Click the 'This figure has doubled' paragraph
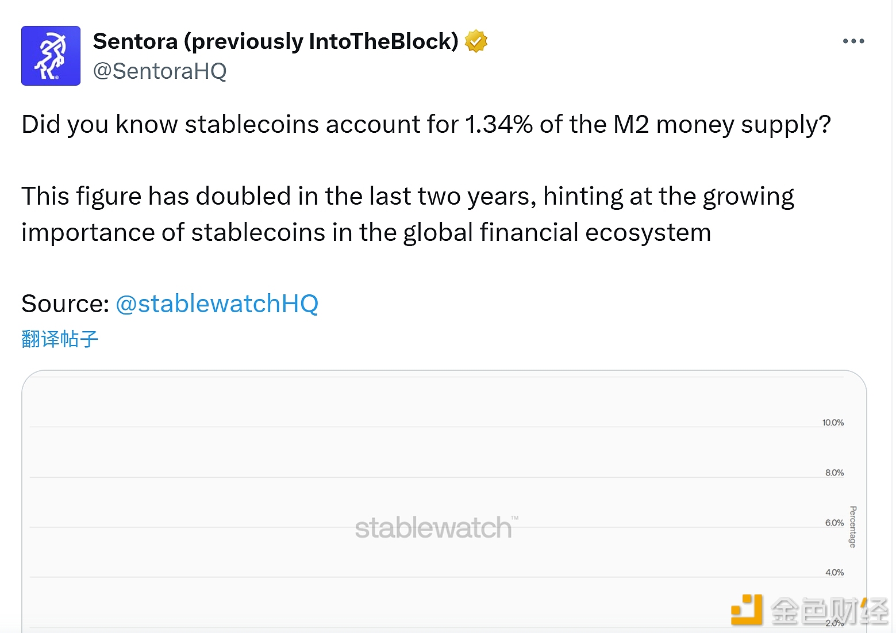Viewport: 896px width, 633px height. [x=407, y=214]
